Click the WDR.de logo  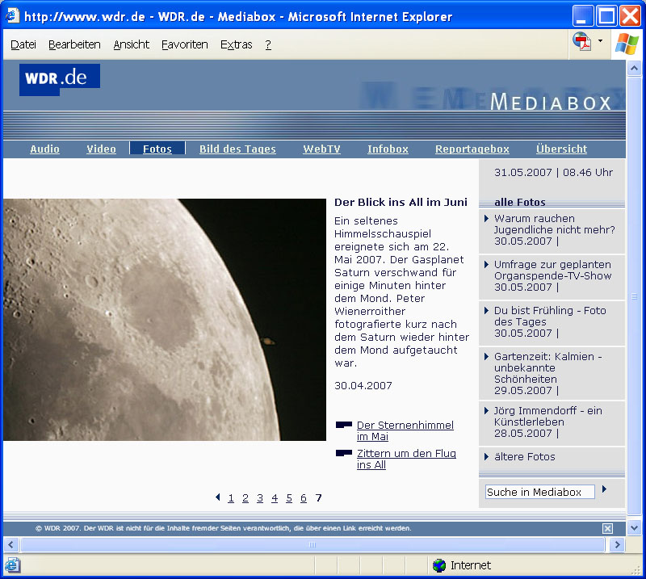pyautogui.click(x=59, y=79)
